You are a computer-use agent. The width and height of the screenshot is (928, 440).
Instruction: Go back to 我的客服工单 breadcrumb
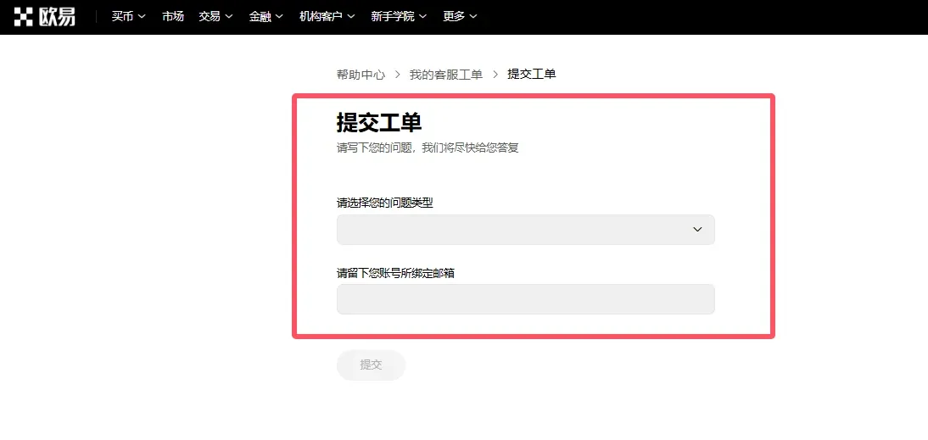click(x=446, y=74)
